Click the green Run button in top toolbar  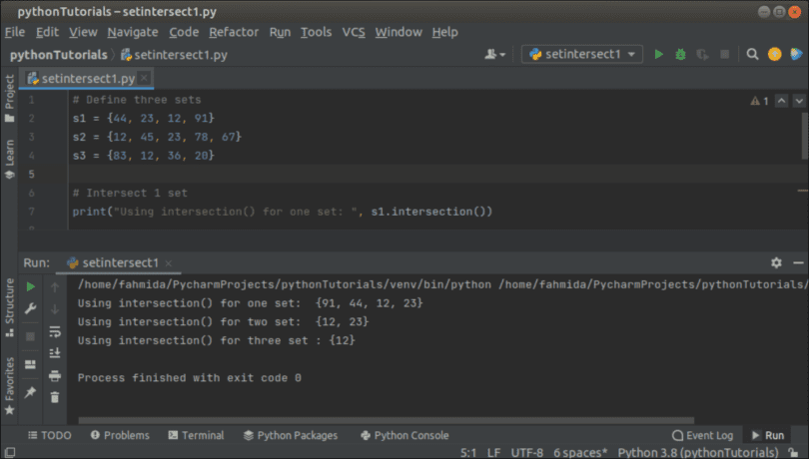(658, 54)
